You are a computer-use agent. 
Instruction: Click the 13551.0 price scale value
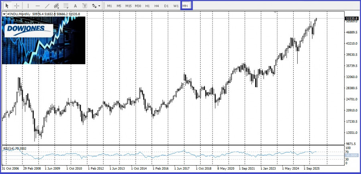coord(352,133)
